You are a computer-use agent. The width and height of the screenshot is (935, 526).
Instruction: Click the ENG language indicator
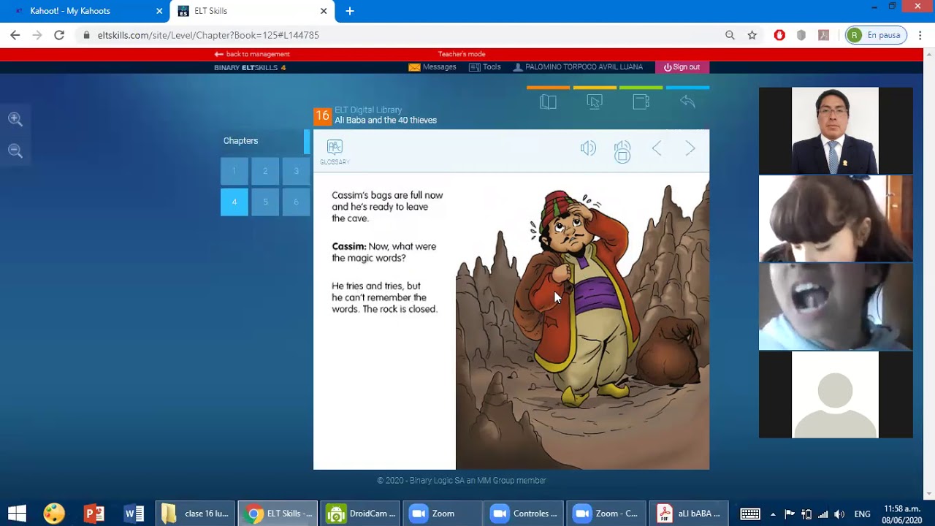point(862,514)
